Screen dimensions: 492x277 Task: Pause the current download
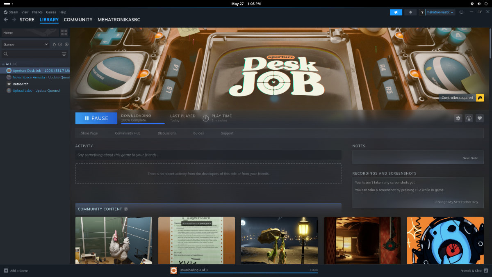[x=96, y=118]
